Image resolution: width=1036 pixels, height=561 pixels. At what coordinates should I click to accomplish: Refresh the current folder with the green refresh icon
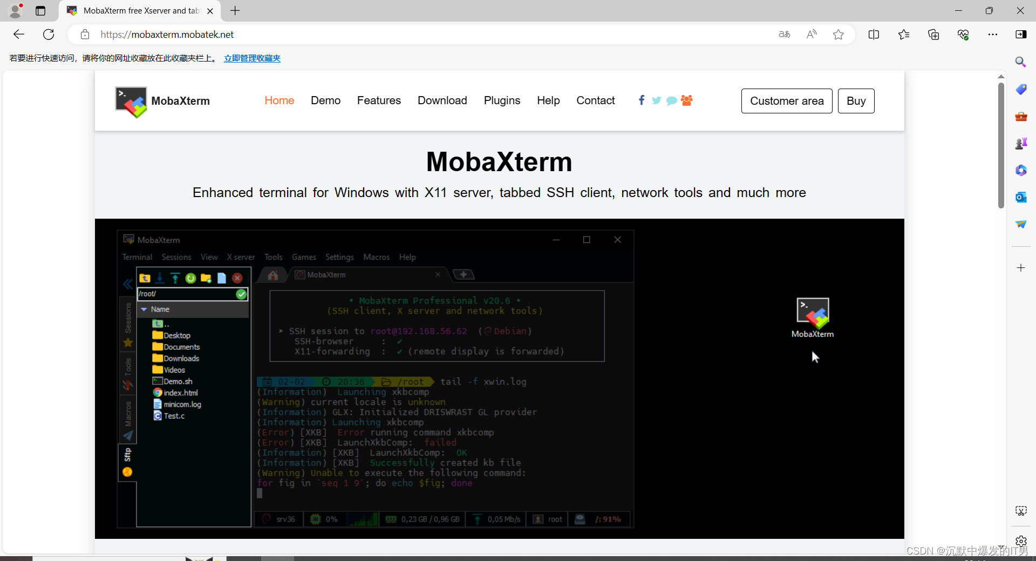[x=190, y=278]
